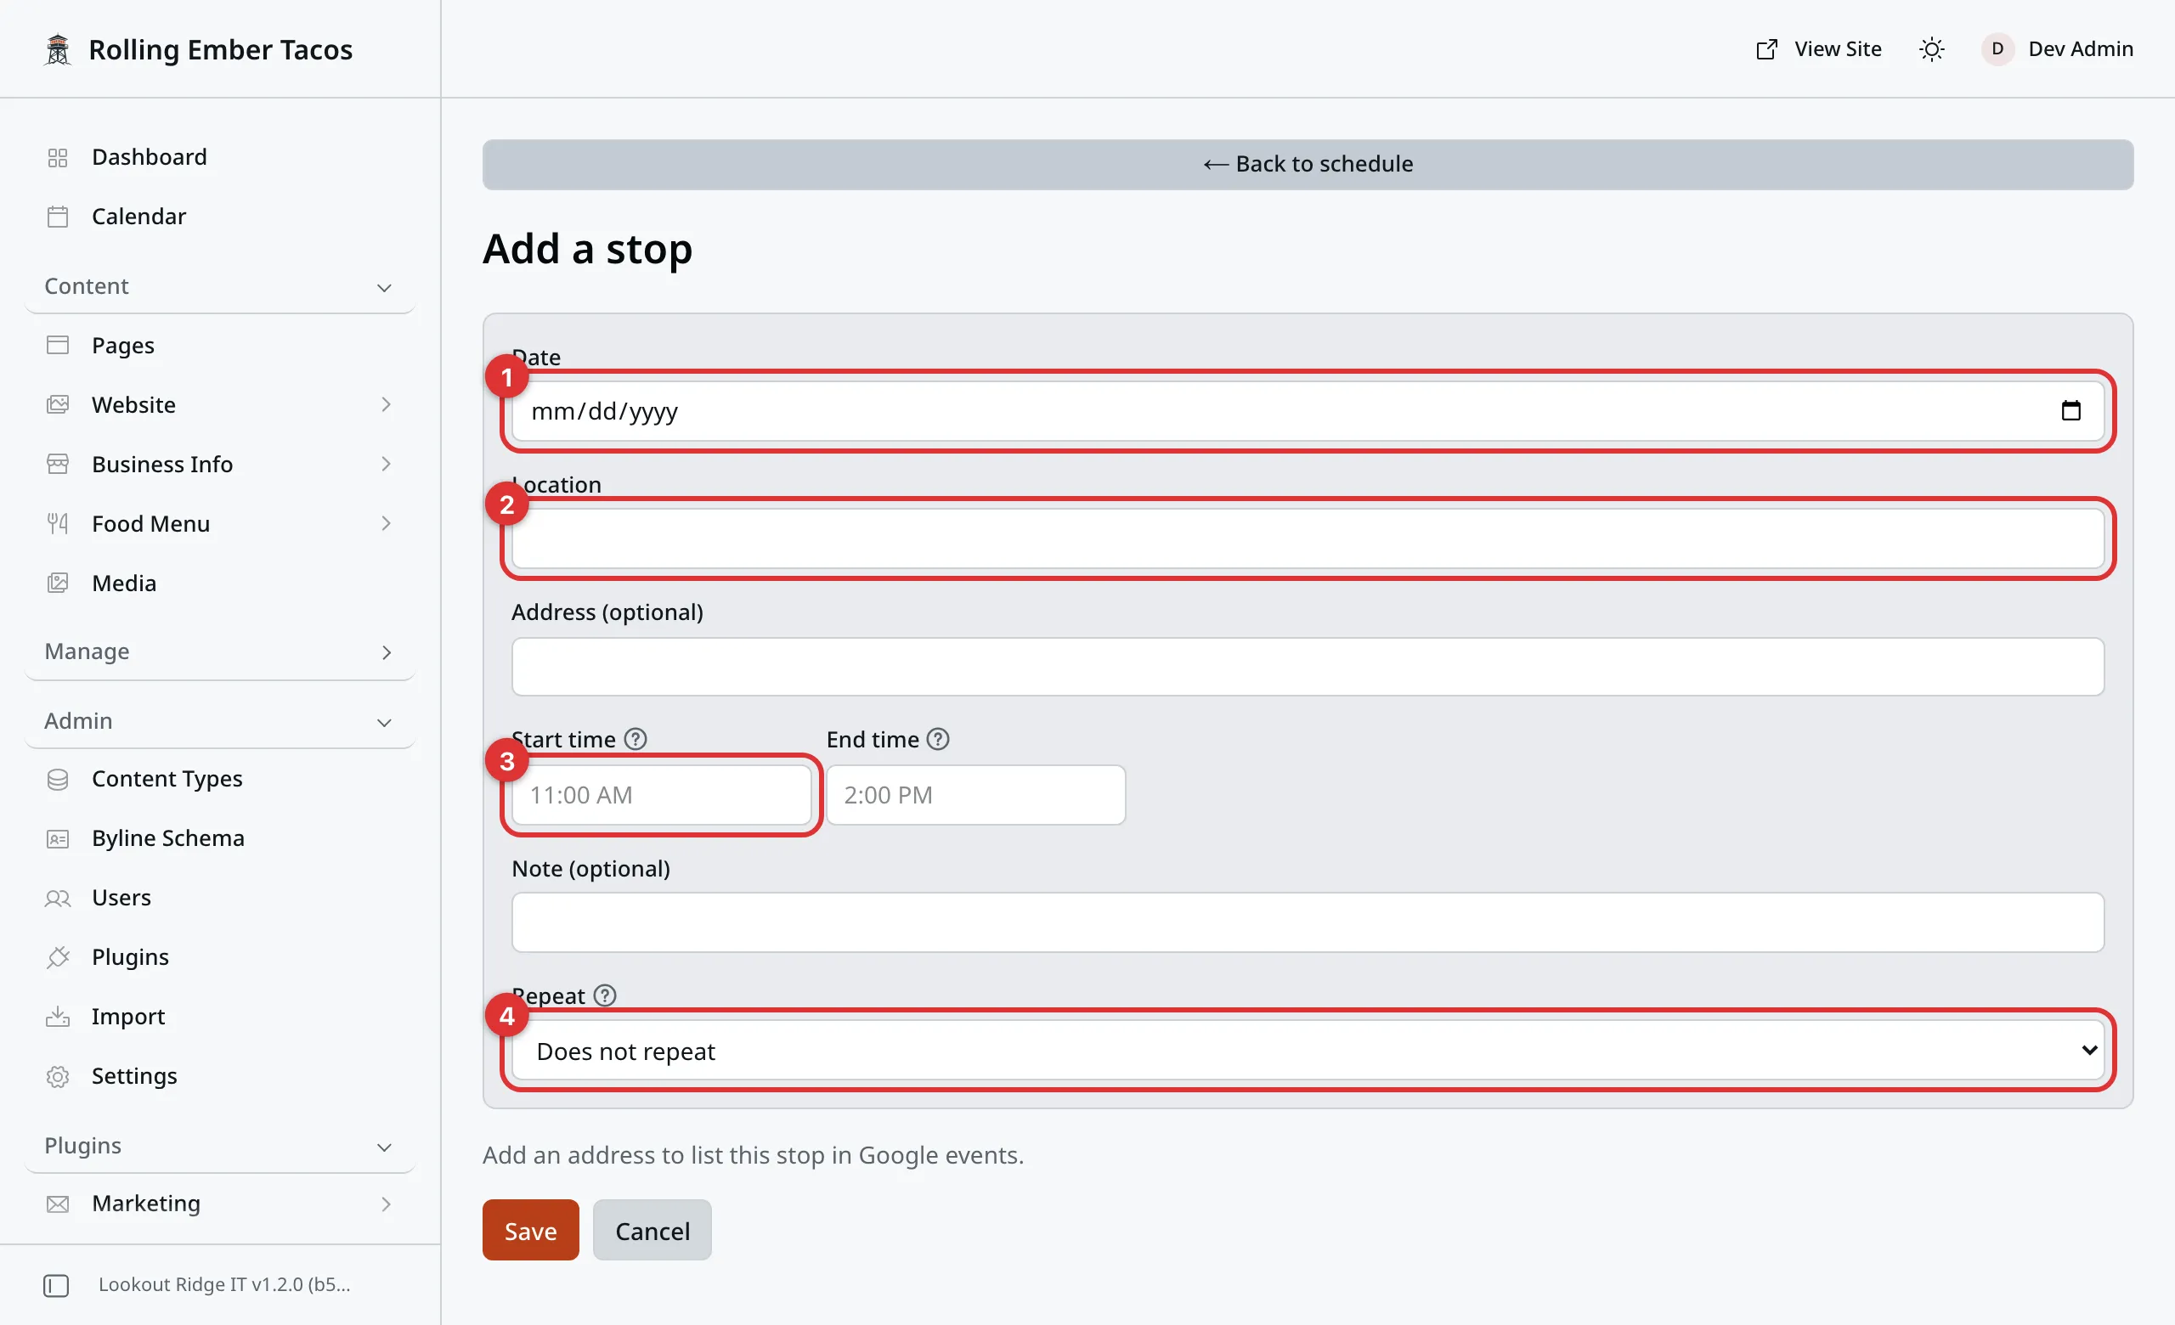Click the Pages sidebar icon
Viewport: 2175px width, 1325px height.
click(58, 346)
